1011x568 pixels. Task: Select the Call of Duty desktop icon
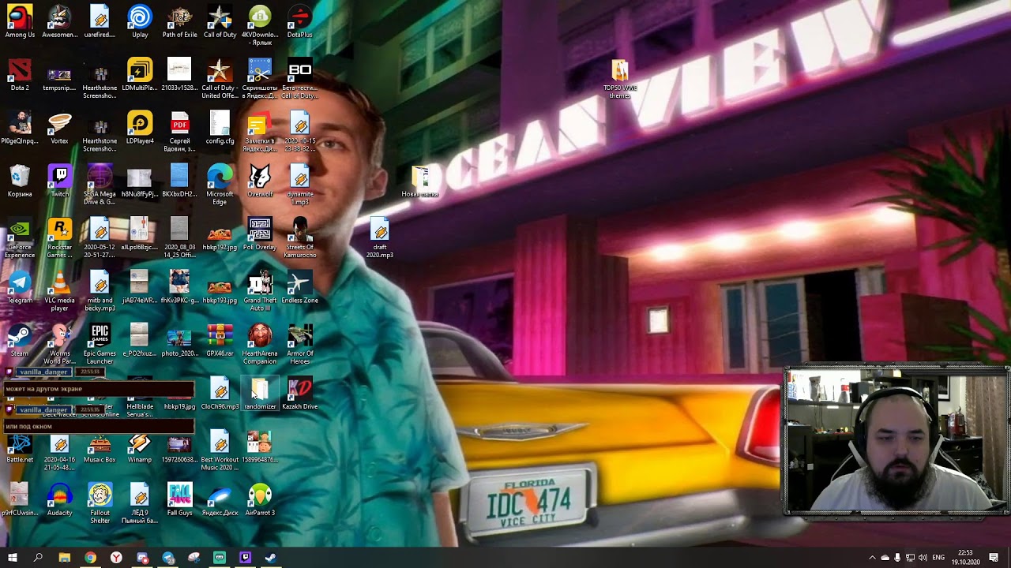(x=220, y=22)
